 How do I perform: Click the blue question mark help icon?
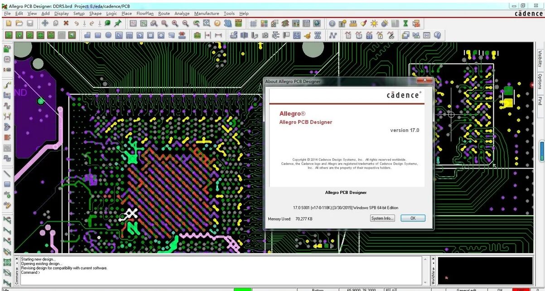pyautogui.click(x=437, y=35)
